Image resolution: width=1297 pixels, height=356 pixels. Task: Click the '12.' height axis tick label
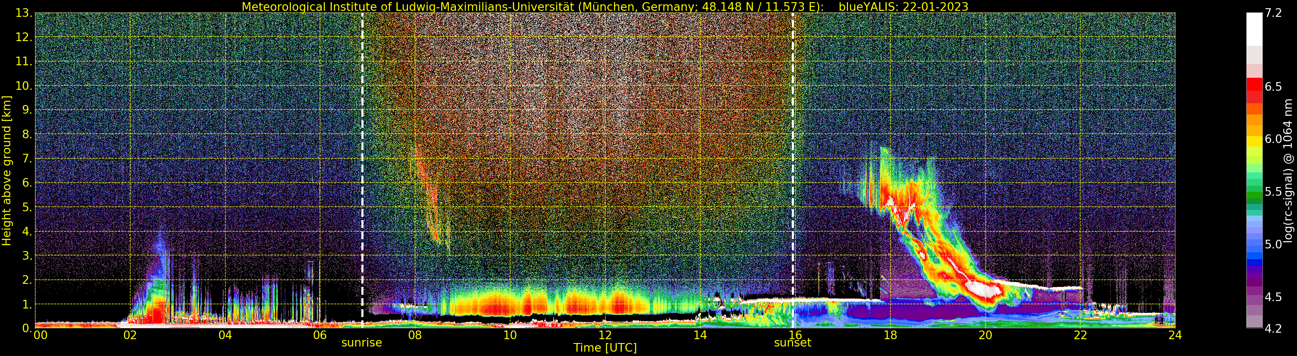[24, 37]
